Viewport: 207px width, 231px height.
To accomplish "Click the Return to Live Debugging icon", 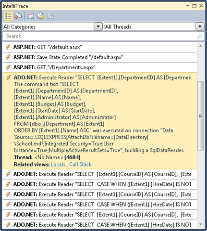I will [40, 16].
